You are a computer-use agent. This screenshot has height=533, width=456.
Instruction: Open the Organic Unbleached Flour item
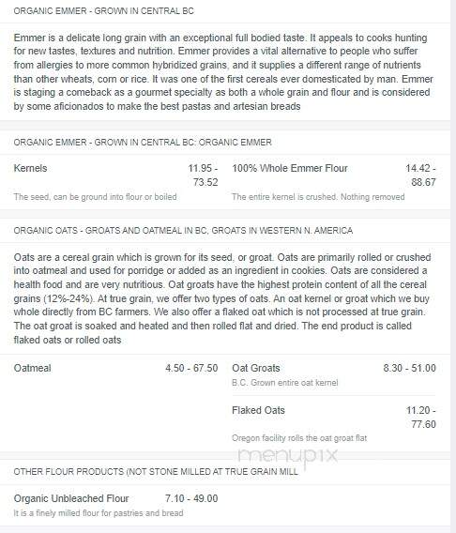(71, 498)
